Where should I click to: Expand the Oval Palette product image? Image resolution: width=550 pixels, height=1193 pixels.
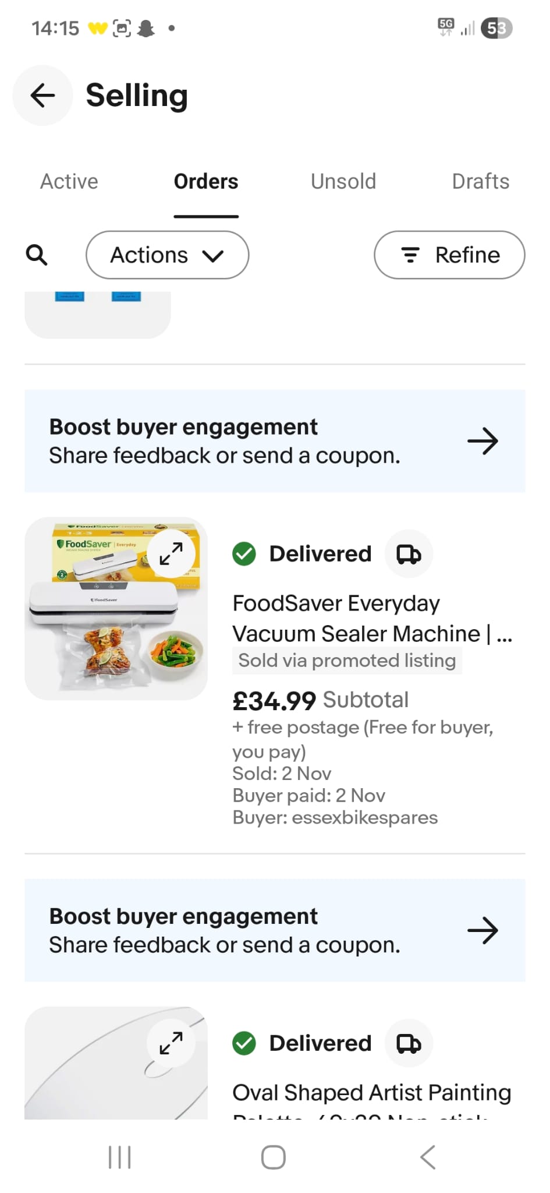point(171,1043)
